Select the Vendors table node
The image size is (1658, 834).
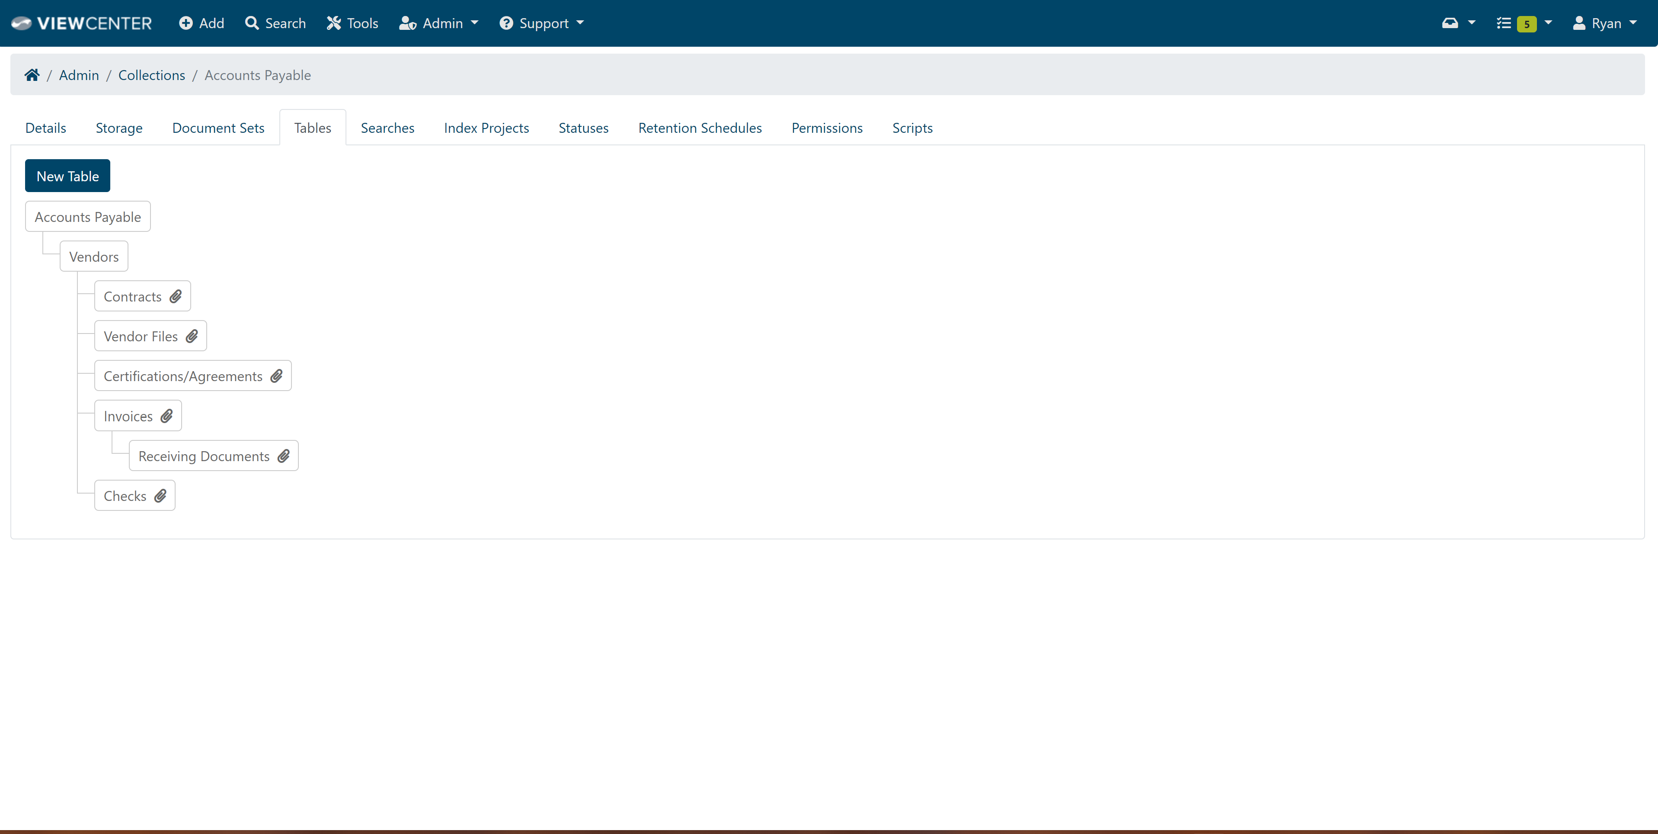click(94, 256)
